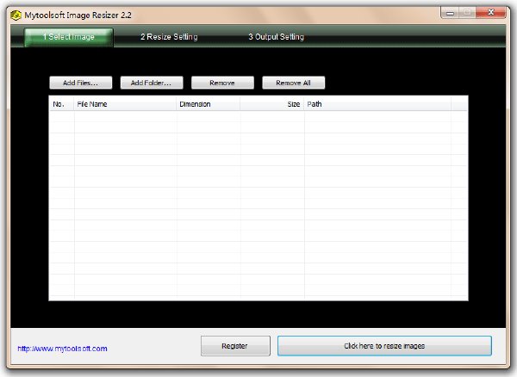This screenshot has width=517, height=377.
Task: Switch to the 1 Select Image tab
Action: point(69,37)
